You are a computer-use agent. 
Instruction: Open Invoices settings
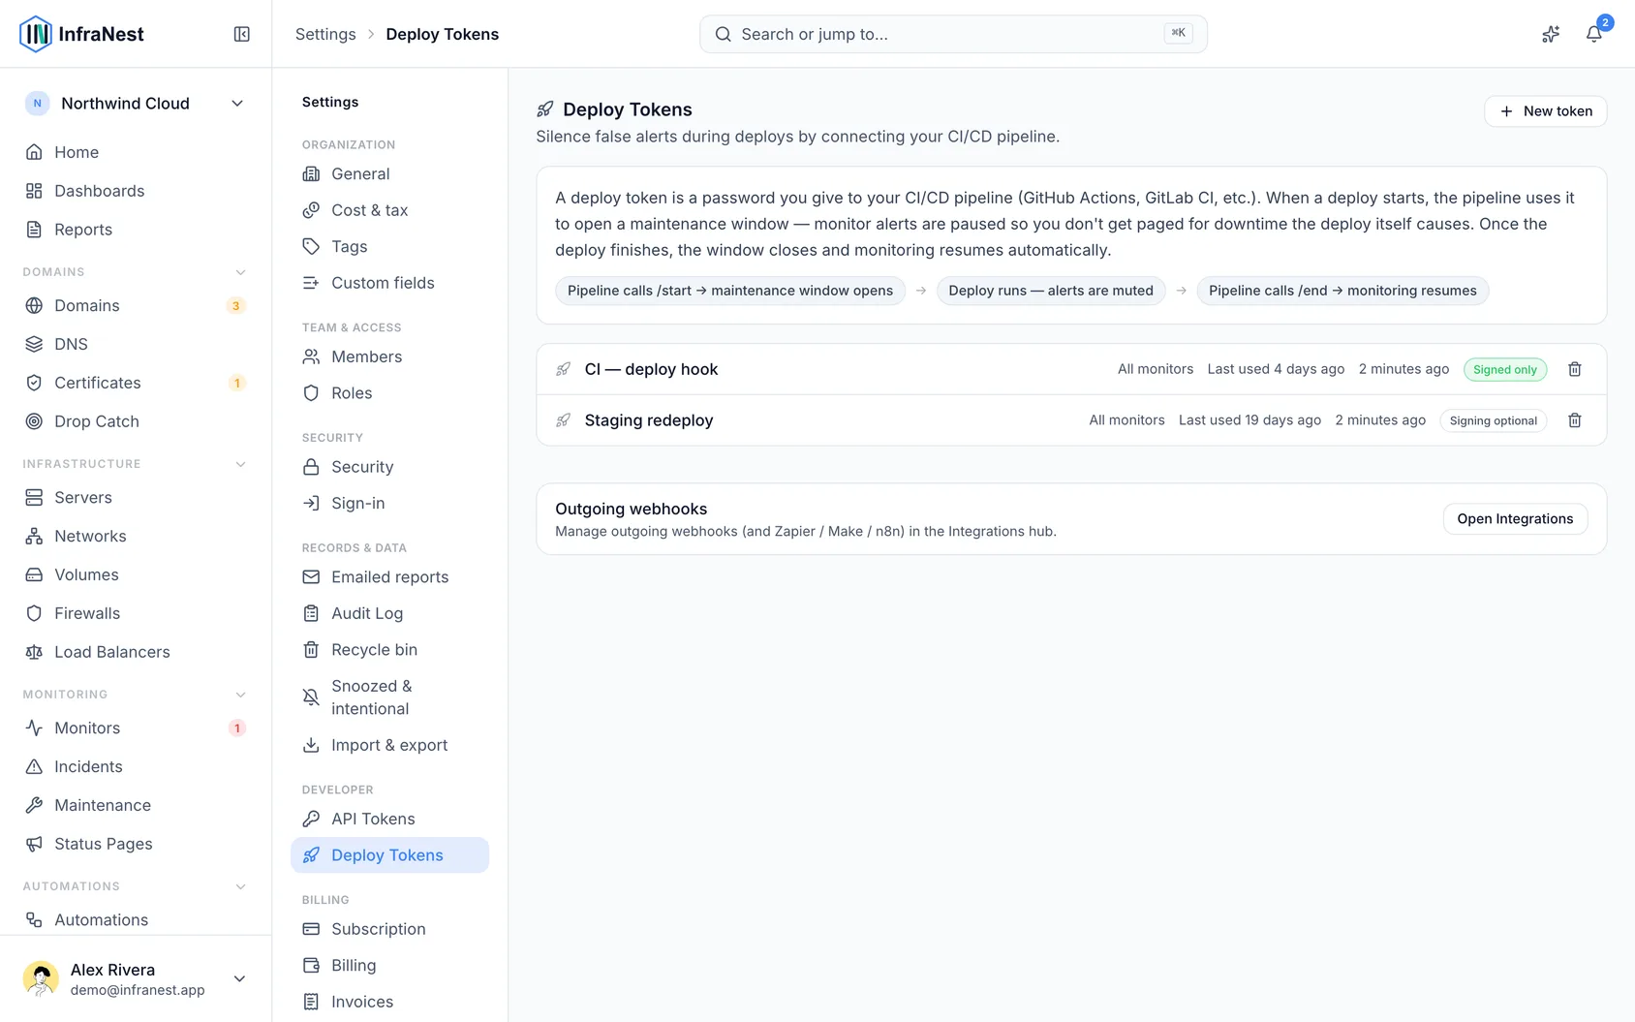tap(389, 1002)
